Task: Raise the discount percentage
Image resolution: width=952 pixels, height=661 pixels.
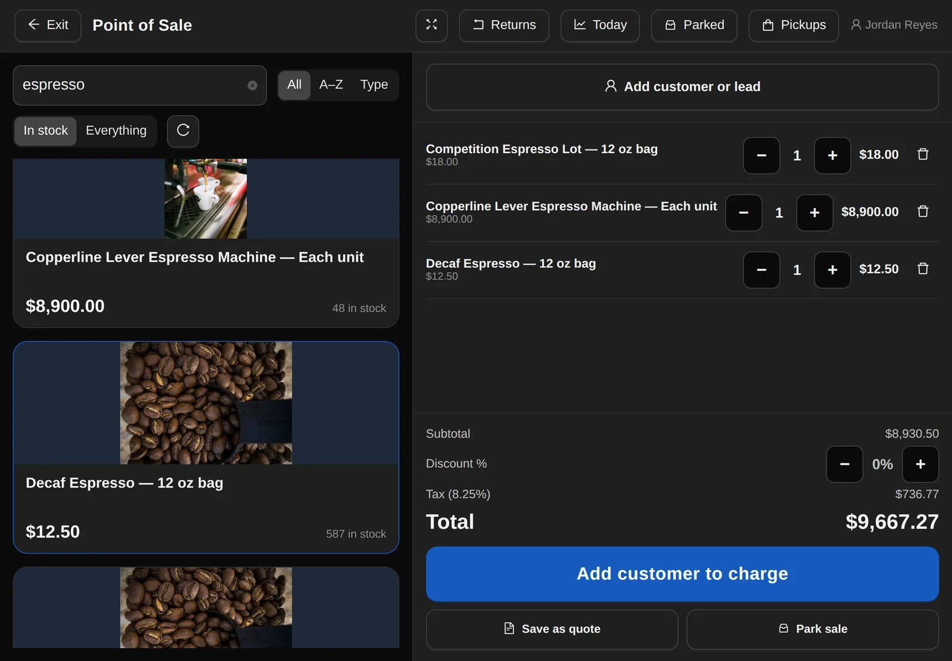Action: tap(921, 464)
